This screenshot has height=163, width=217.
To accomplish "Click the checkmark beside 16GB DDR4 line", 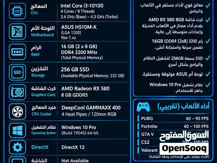I will (208, 41).
